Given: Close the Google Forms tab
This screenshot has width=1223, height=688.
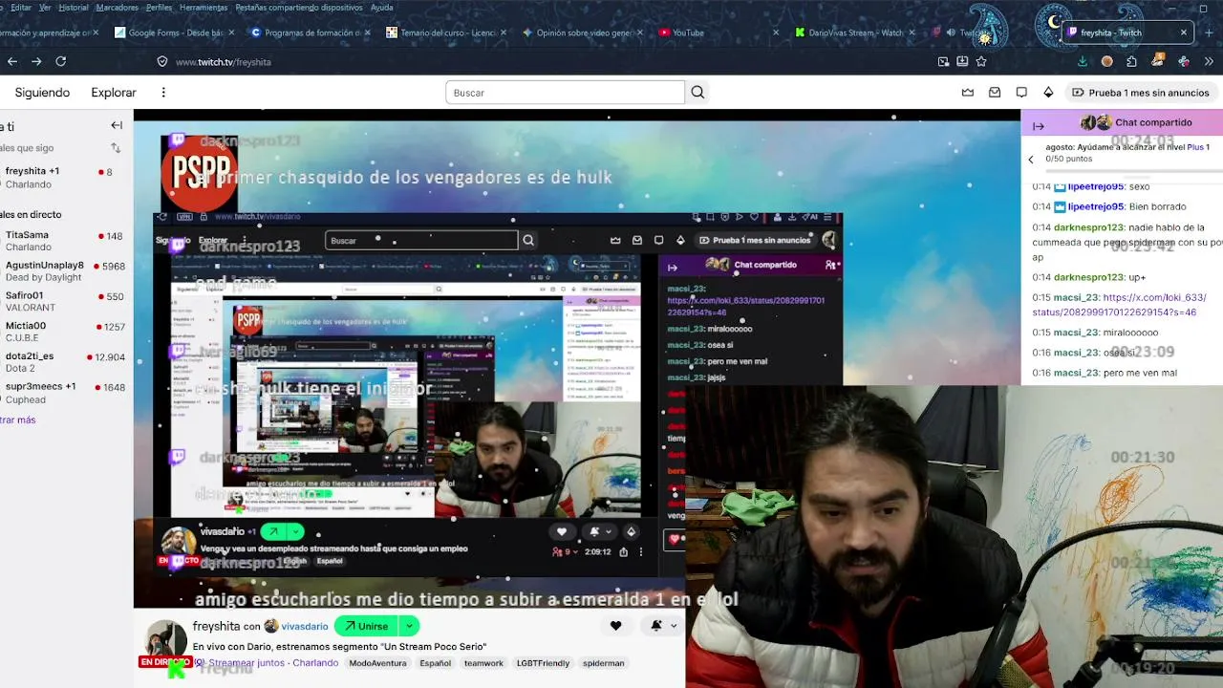Looking at the screenshot, I should click(x=231, y=32).
